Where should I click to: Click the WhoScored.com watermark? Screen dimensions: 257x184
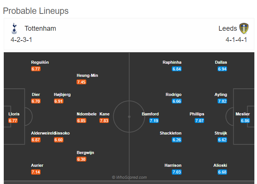pyautogui.click(x=129, y=177)
